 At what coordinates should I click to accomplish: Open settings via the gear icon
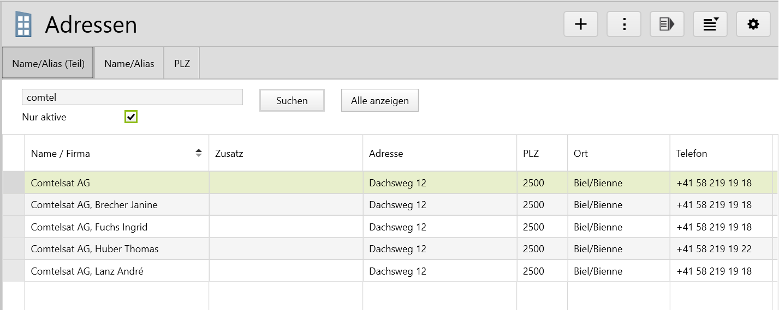pyautogui.click(x=753, y=25)
